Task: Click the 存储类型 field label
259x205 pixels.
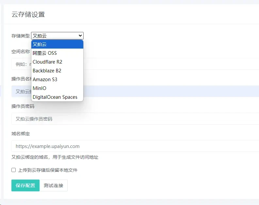Action: 21,36
